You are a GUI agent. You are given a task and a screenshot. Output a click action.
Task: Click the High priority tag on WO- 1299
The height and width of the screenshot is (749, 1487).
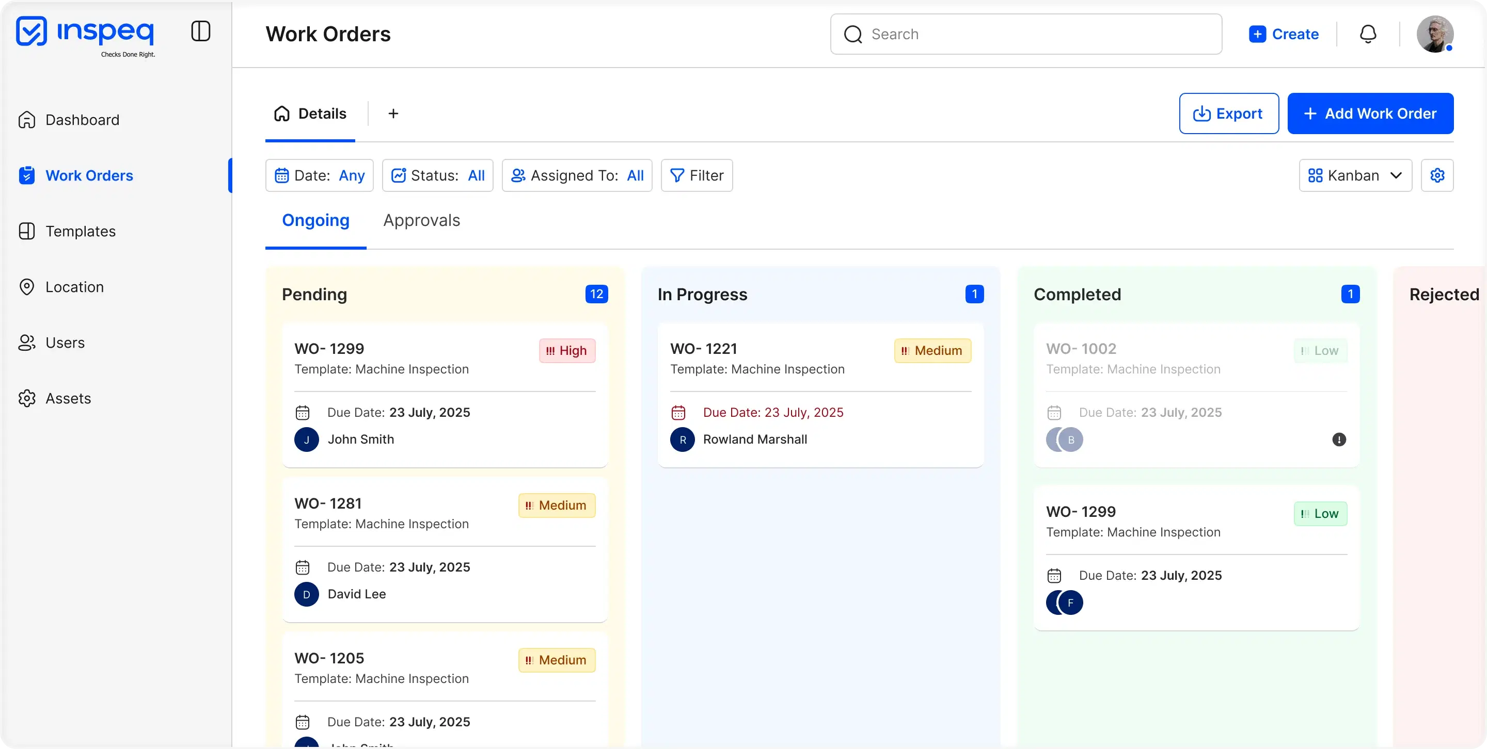567,351
